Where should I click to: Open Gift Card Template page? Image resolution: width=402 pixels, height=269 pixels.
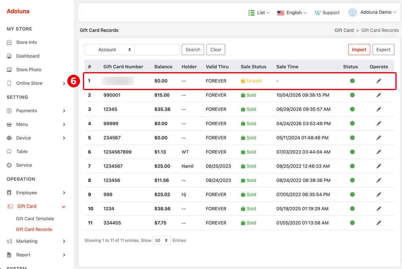pos(35,218)
